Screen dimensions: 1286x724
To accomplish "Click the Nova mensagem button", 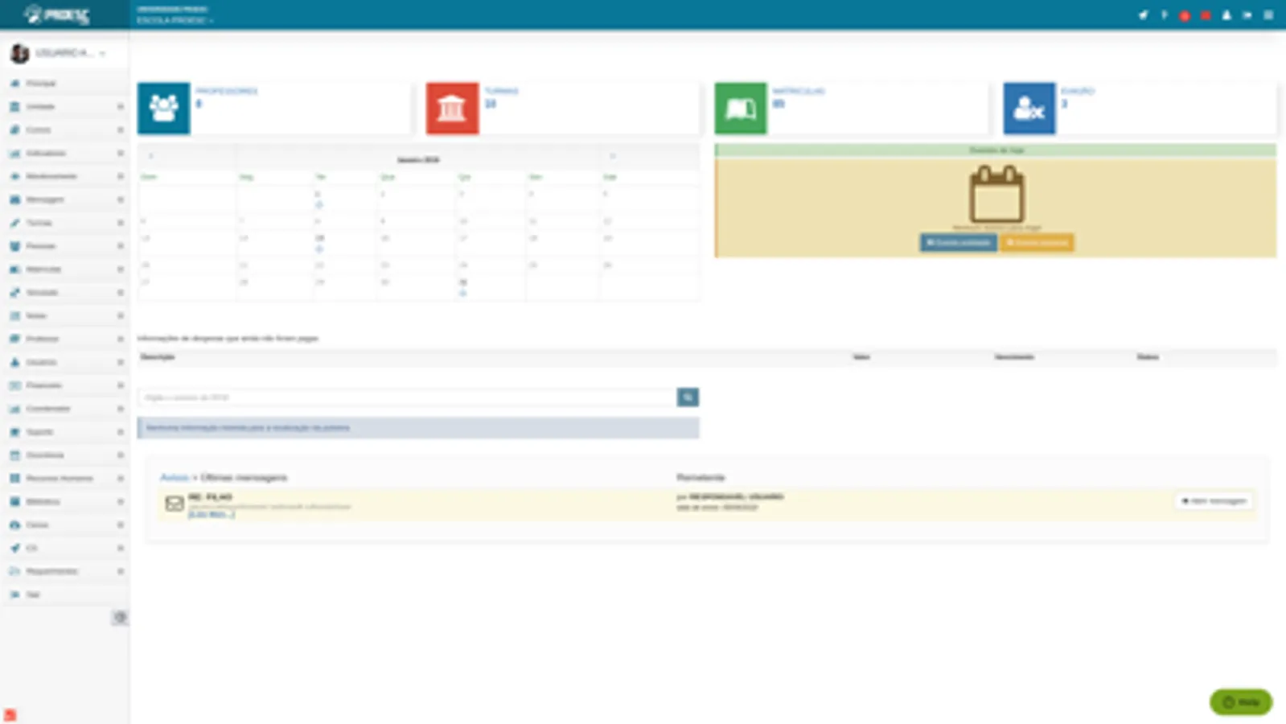I will pyautogui.click(x=1214, y=500).
